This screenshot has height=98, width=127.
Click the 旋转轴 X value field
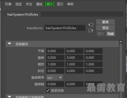[55, 84]
